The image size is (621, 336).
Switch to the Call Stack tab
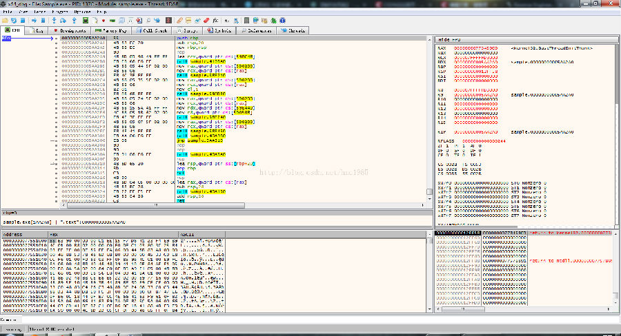pyautogui.click(x=151, y=30)
